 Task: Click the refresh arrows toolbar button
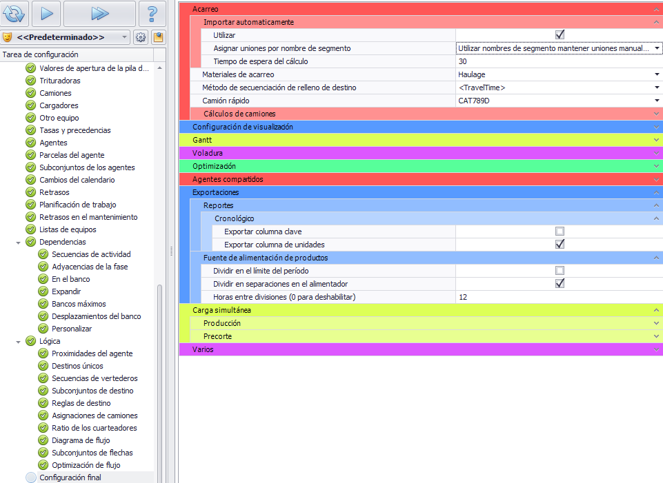click(x=14, y=13)
